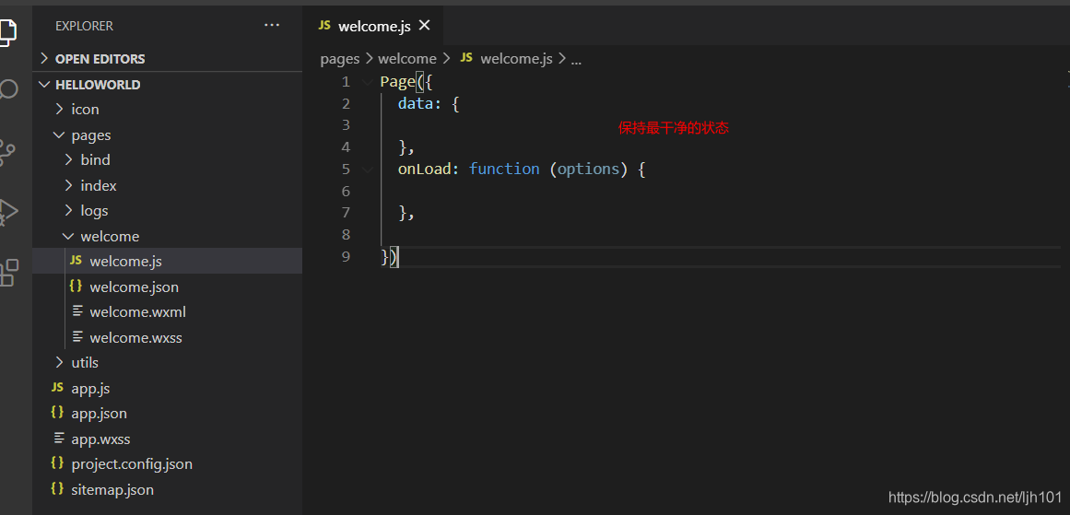
Task: Click line number 6 in the gutter
Action: point(346,191)
